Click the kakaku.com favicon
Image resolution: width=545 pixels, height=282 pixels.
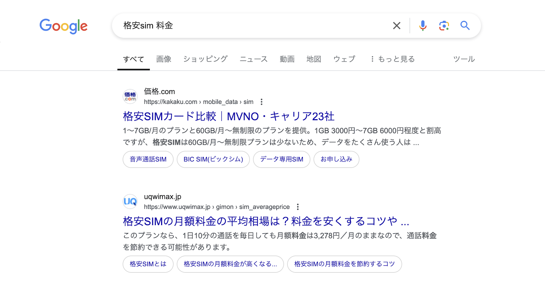(x=130, y=97)
